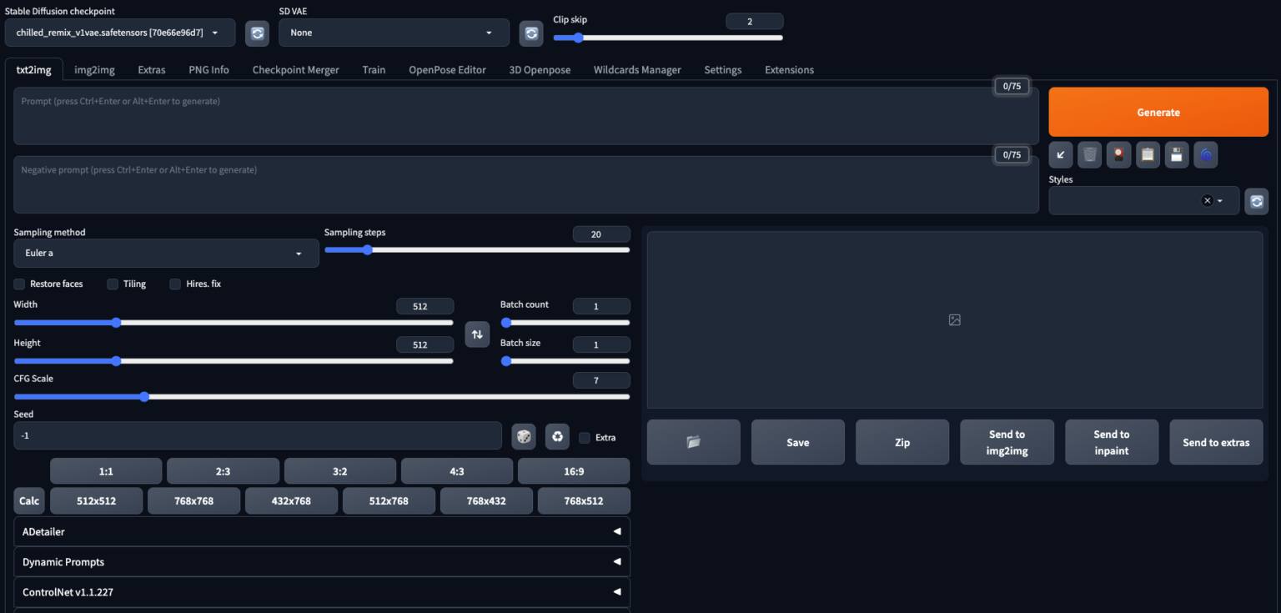Click the blue spiral icon under Generate
1281x613 pixels.
pyautogui.click(x=1205, y=154)
